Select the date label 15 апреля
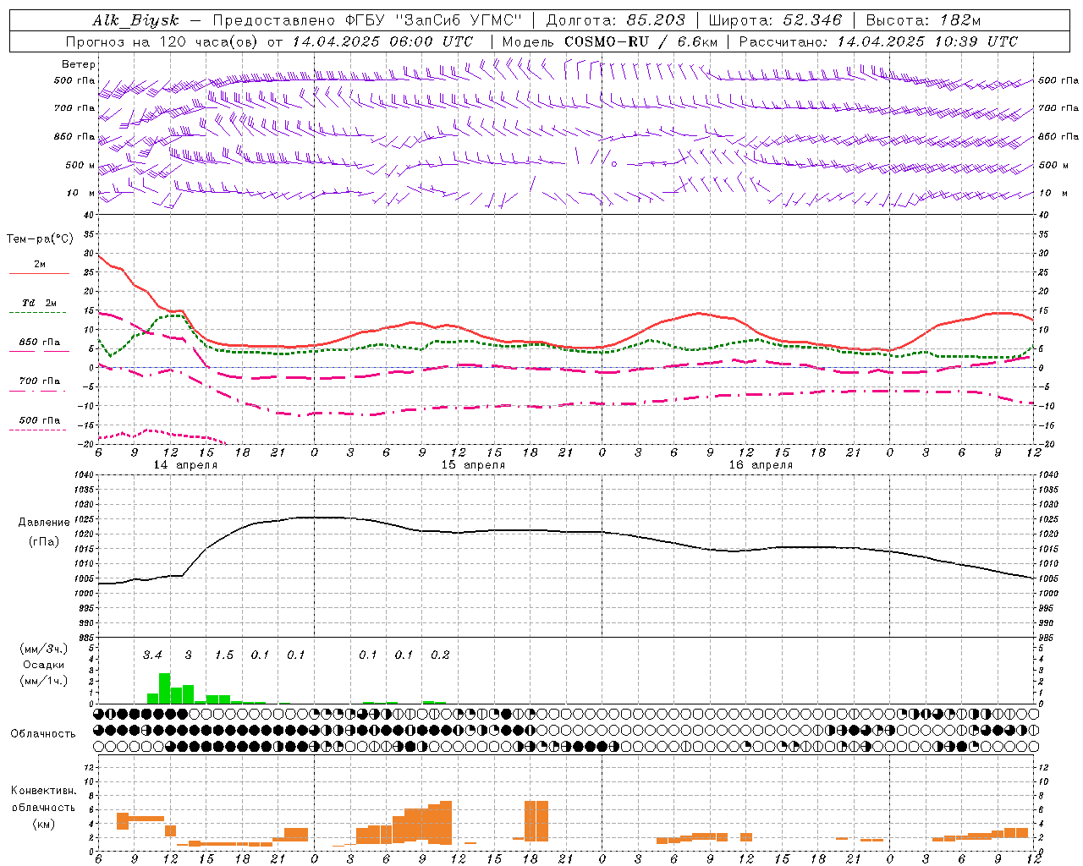 (473, 465)
